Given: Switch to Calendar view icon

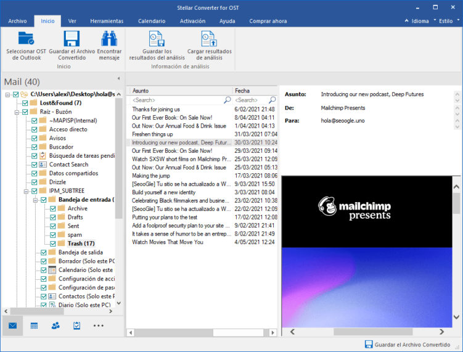Looking at the screenshot, I should pos(35,325).
